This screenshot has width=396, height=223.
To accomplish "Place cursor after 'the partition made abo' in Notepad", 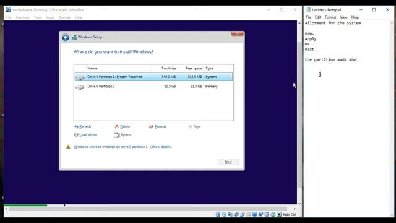I will 356,59.
